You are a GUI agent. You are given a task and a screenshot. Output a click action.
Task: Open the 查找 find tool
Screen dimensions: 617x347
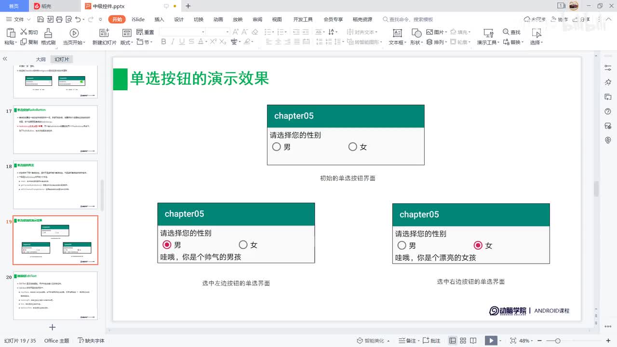click(511, 32)
